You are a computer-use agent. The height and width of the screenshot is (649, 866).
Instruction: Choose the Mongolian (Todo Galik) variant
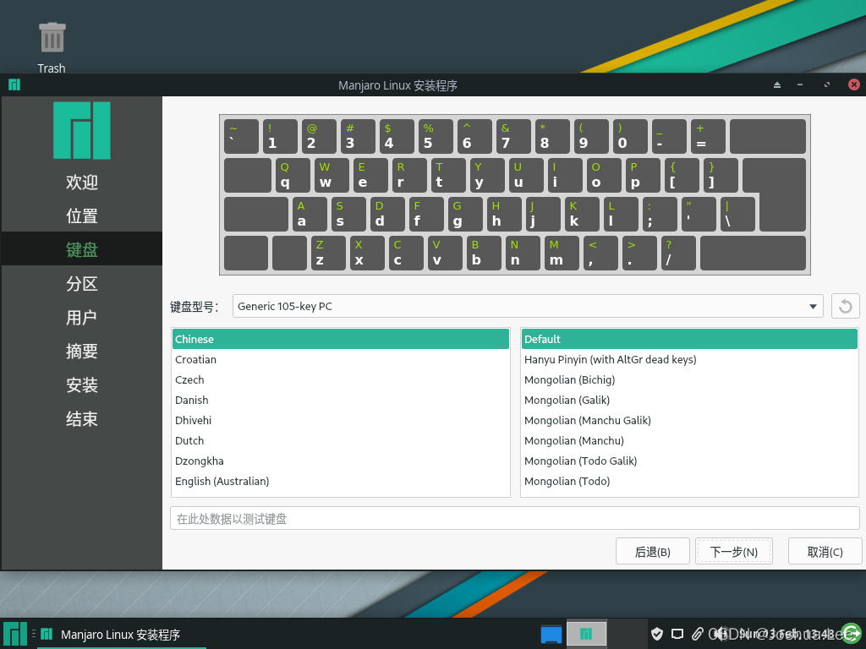pyautogui.click(x=689, y=461)
